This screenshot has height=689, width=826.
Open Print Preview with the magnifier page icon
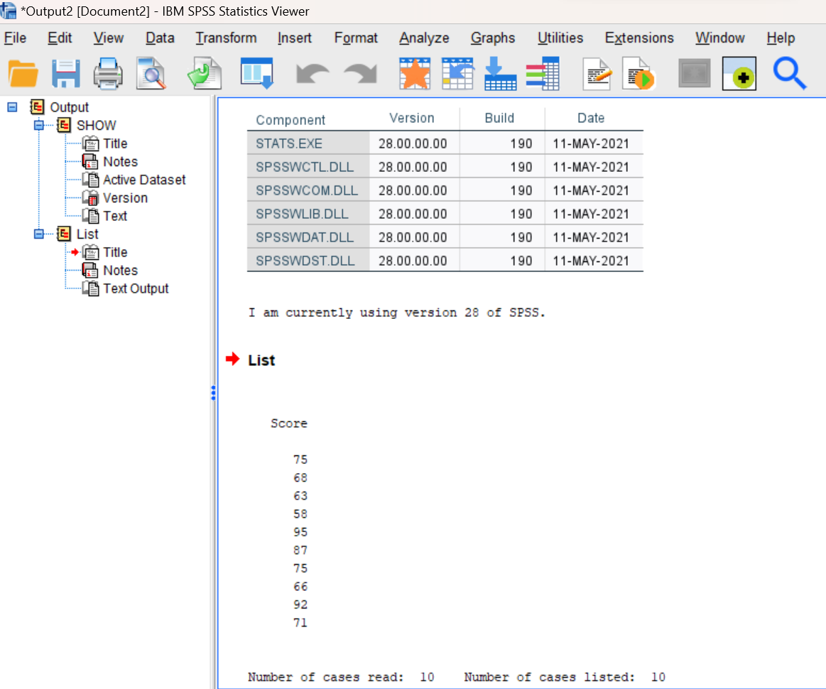151,74
